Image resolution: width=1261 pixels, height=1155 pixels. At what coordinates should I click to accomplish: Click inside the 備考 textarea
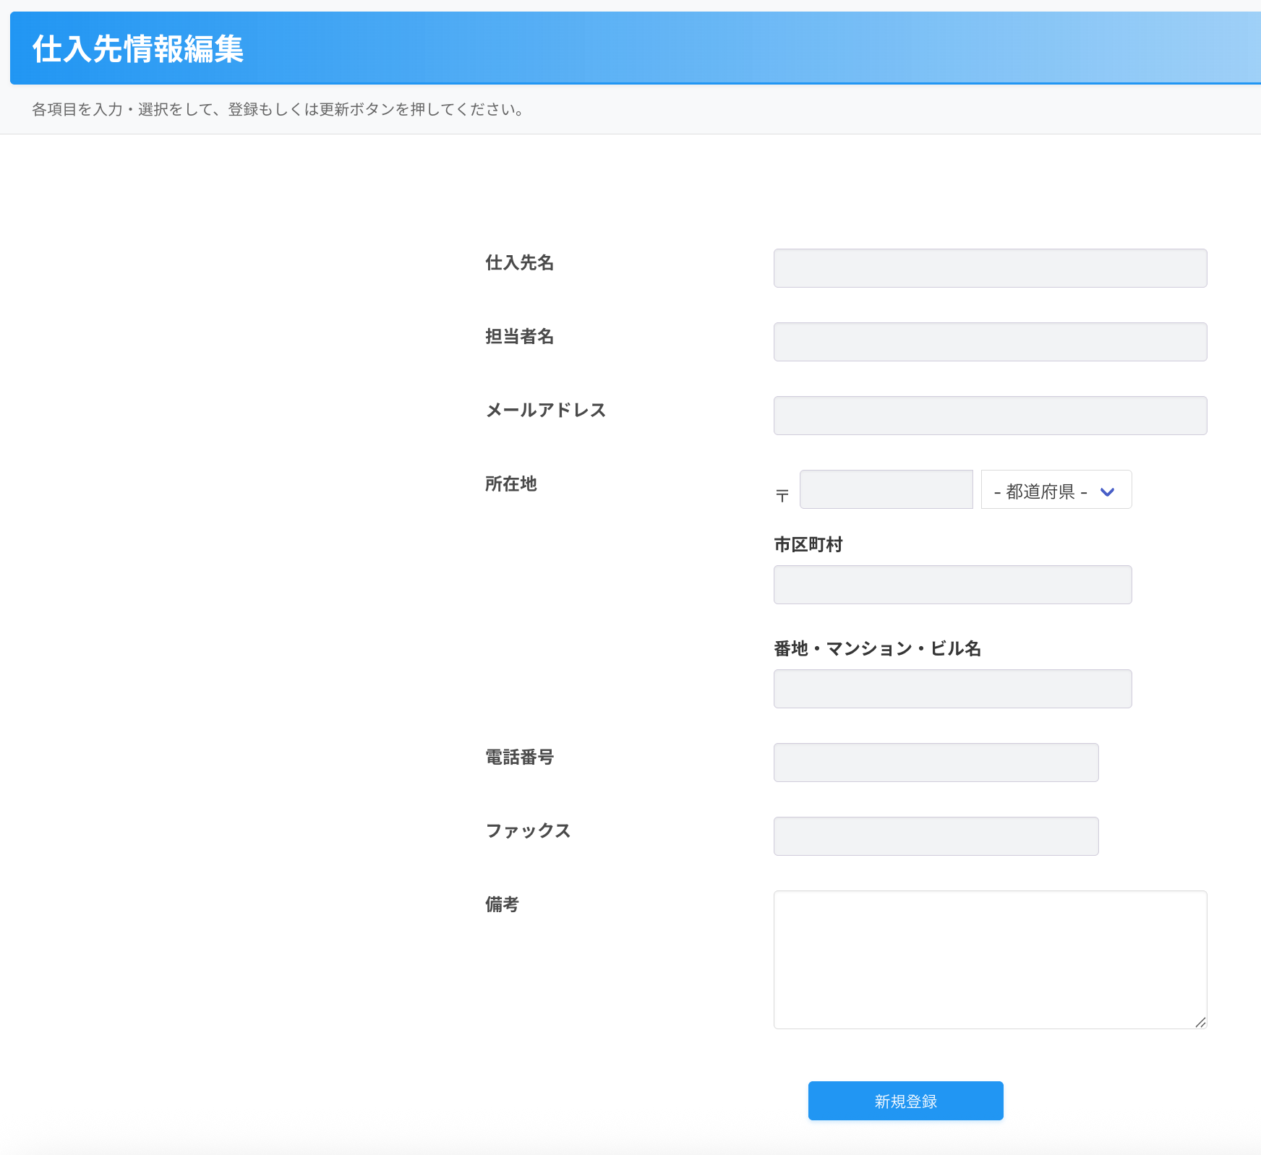click(x=990, y=959)
